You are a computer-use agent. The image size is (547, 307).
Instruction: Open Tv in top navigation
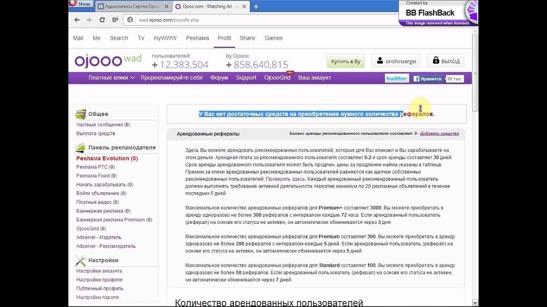coord(141,38)
